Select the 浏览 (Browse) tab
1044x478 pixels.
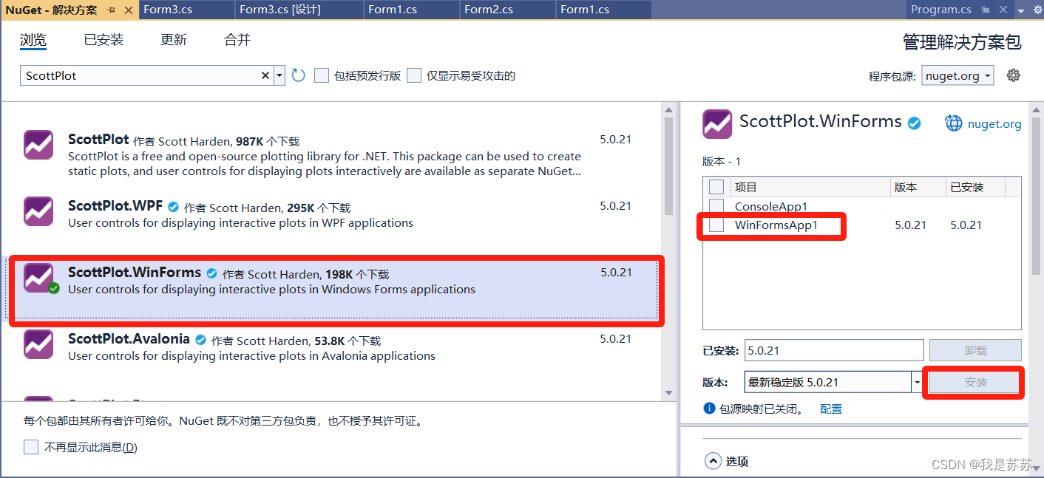click(x=33, y=40)
